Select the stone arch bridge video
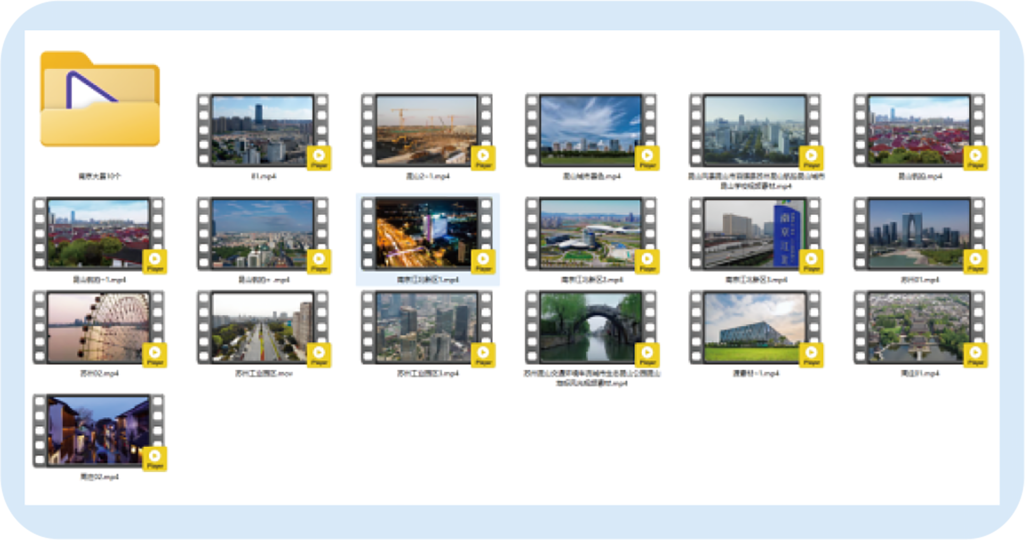 [x=591, y=327]
